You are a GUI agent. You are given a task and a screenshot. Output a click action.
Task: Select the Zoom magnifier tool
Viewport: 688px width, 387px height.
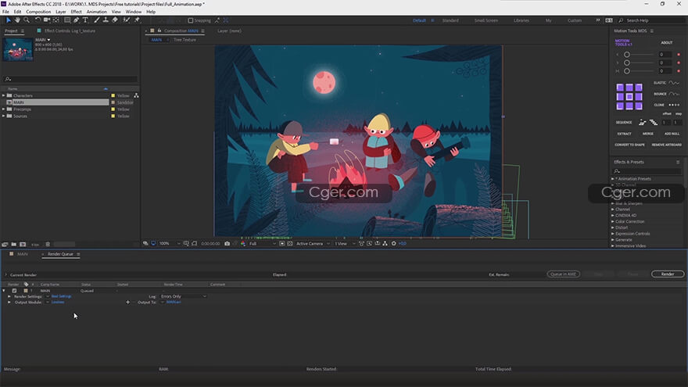27,20
